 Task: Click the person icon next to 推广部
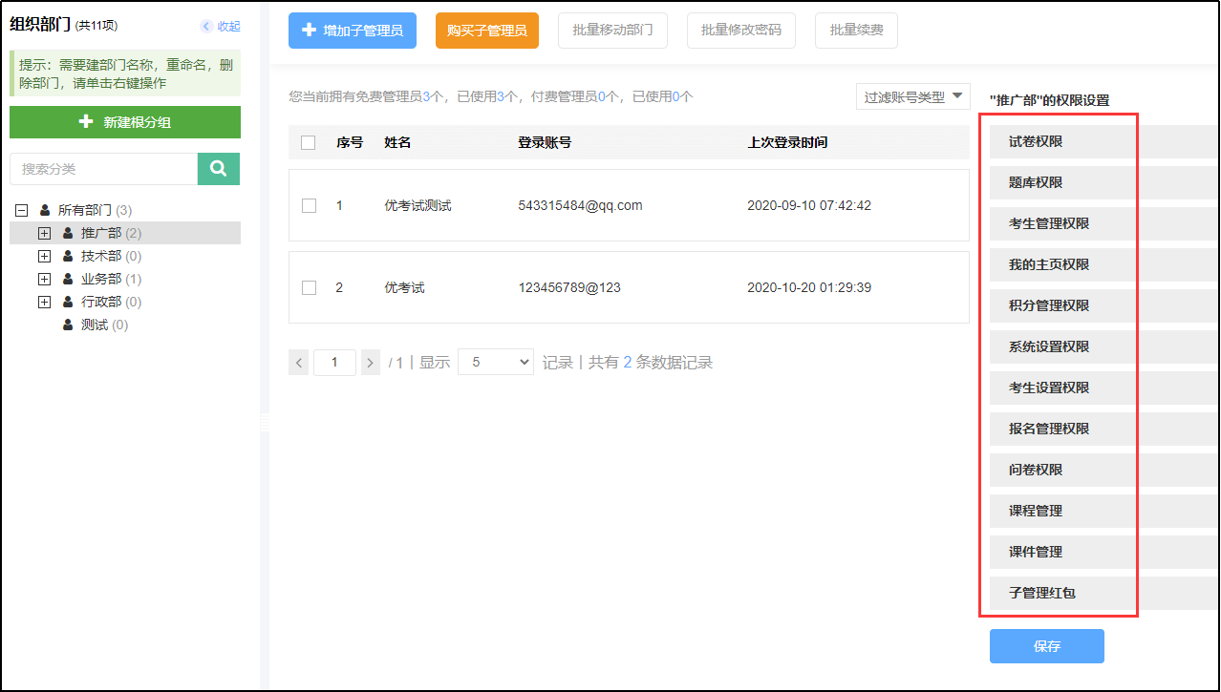(68, 233)
